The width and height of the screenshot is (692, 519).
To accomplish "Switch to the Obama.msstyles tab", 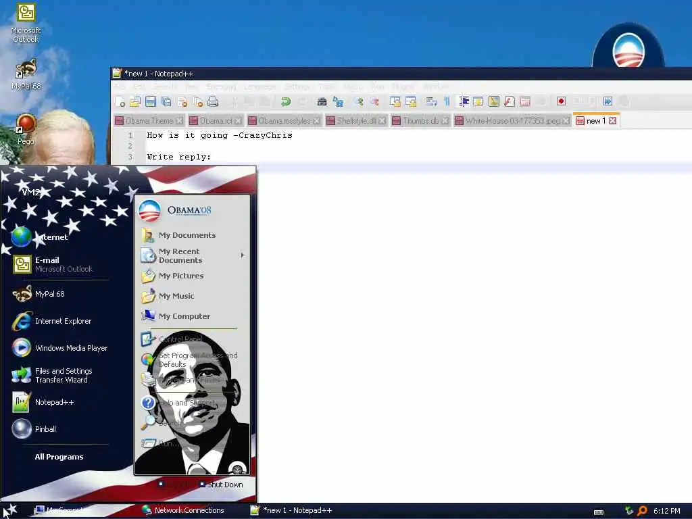I will click(x=285, y=120).
